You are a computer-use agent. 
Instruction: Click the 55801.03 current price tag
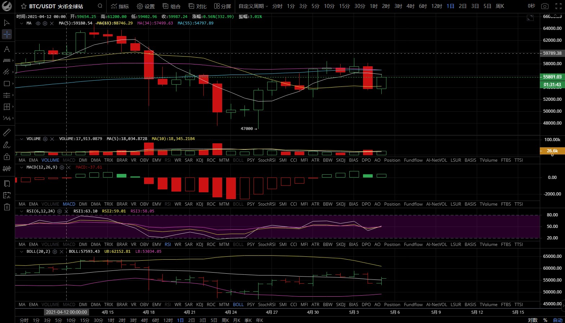(x=552, y=77)
